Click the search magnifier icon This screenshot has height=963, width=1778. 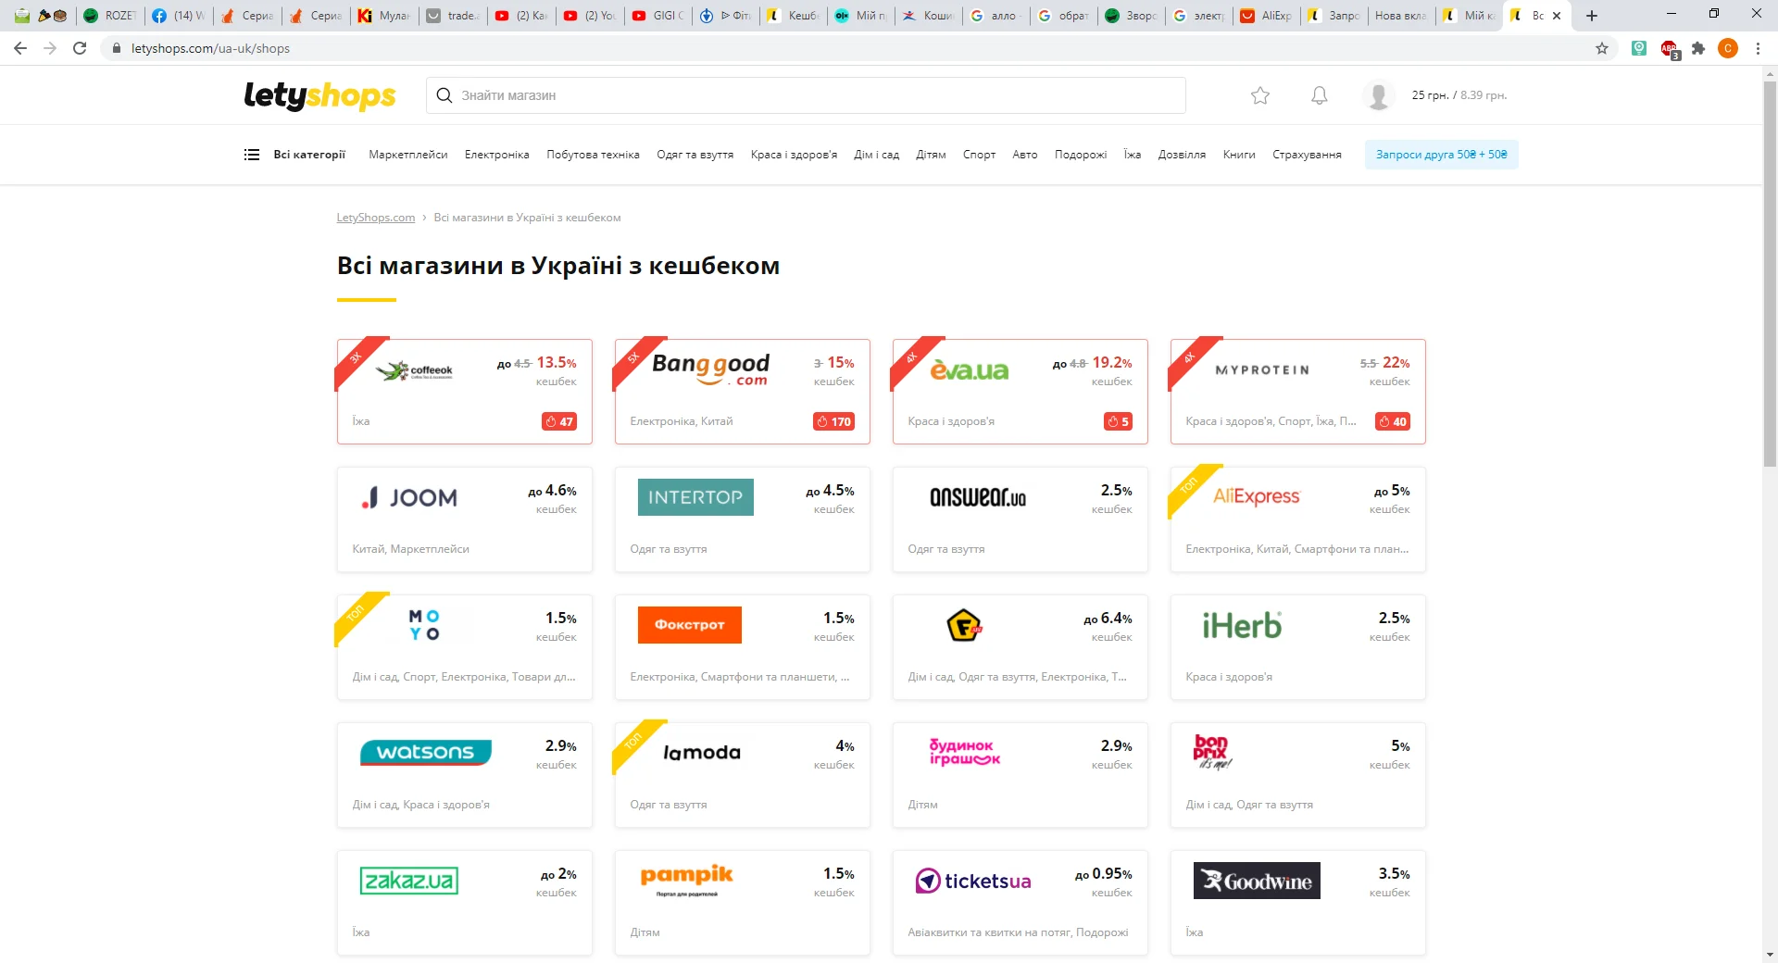point(444,95)
